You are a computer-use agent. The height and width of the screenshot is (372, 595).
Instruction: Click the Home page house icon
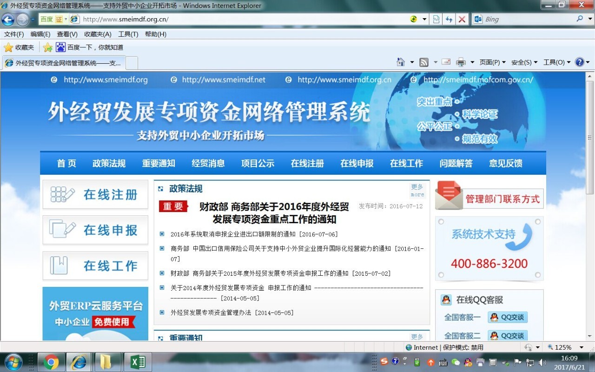click(x=401, y=62)
